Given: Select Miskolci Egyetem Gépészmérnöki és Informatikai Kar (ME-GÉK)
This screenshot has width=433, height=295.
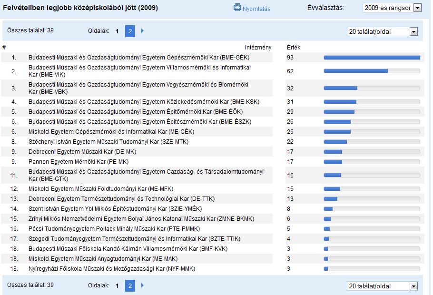Looking at the screenshot, I should coord(111,132).
